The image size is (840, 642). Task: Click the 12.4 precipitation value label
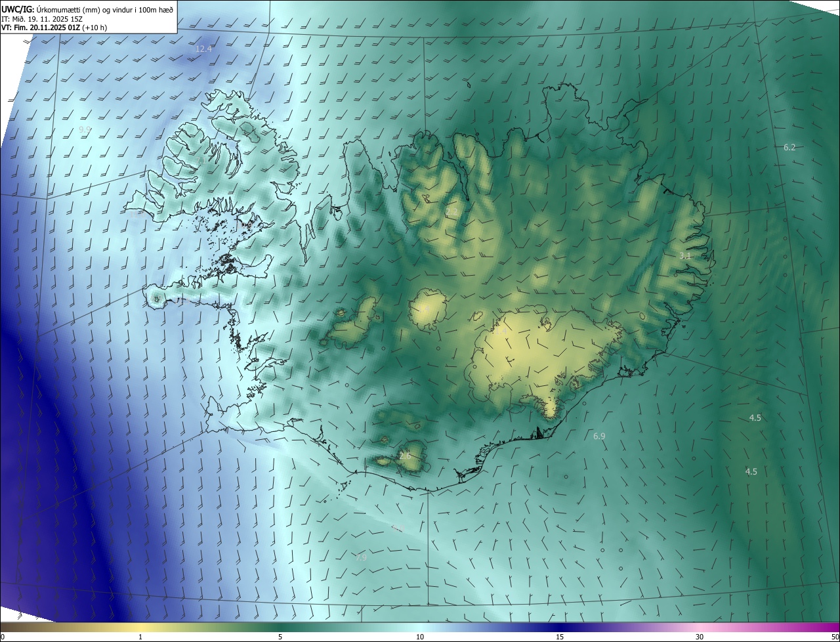point(204,49)
